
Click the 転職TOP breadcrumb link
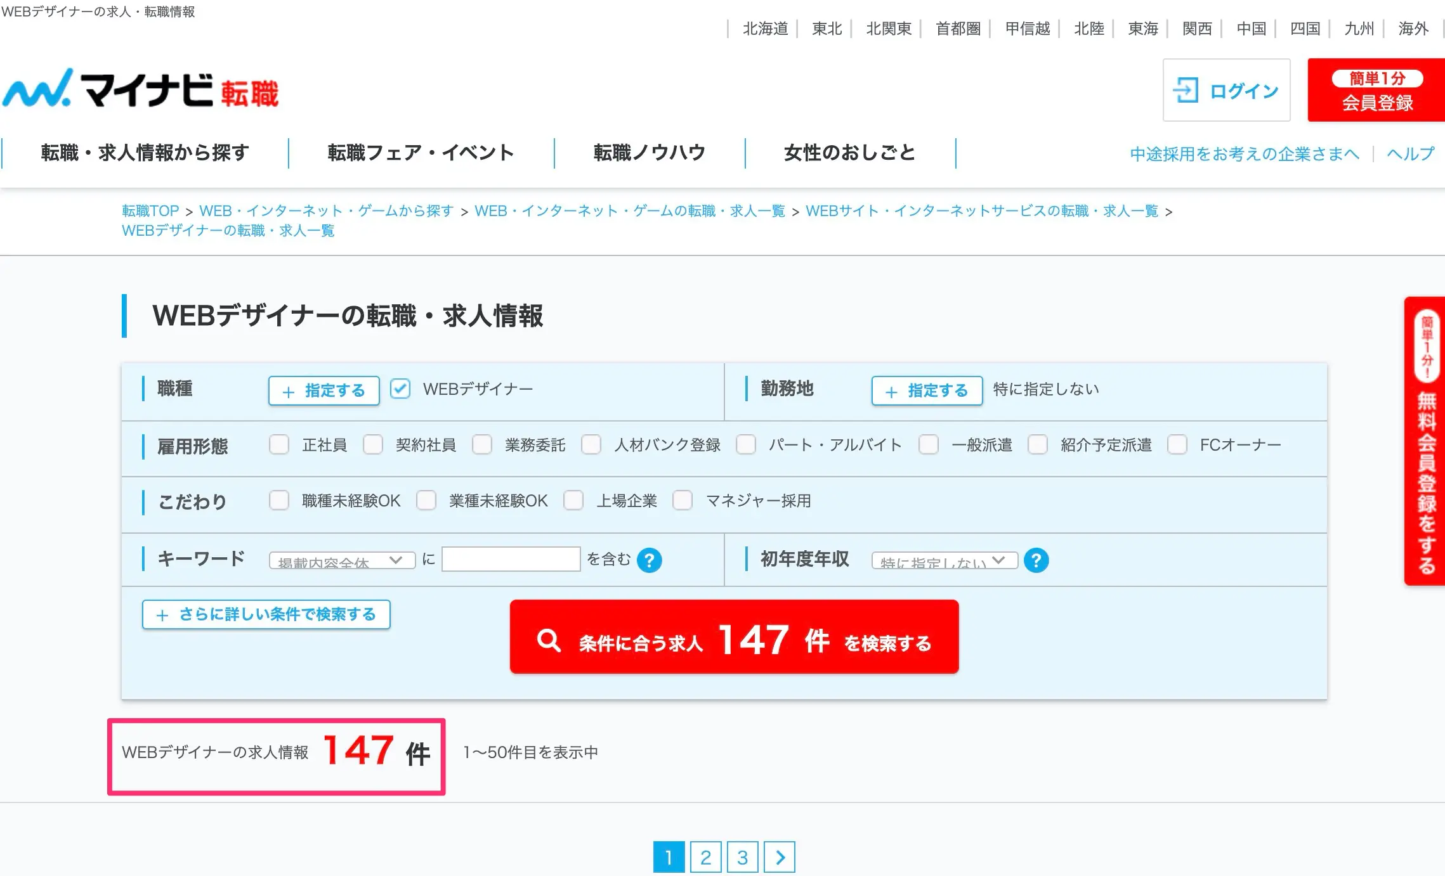point(150,211)
